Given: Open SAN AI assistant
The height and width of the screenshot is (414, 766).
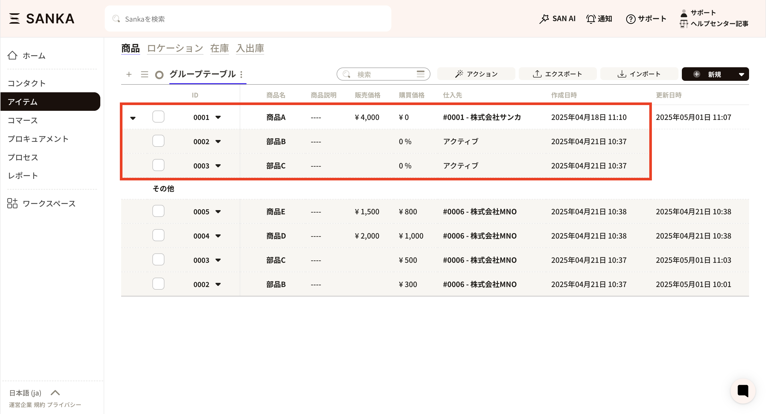Looking at the screenshot, I should coord(557,19).
